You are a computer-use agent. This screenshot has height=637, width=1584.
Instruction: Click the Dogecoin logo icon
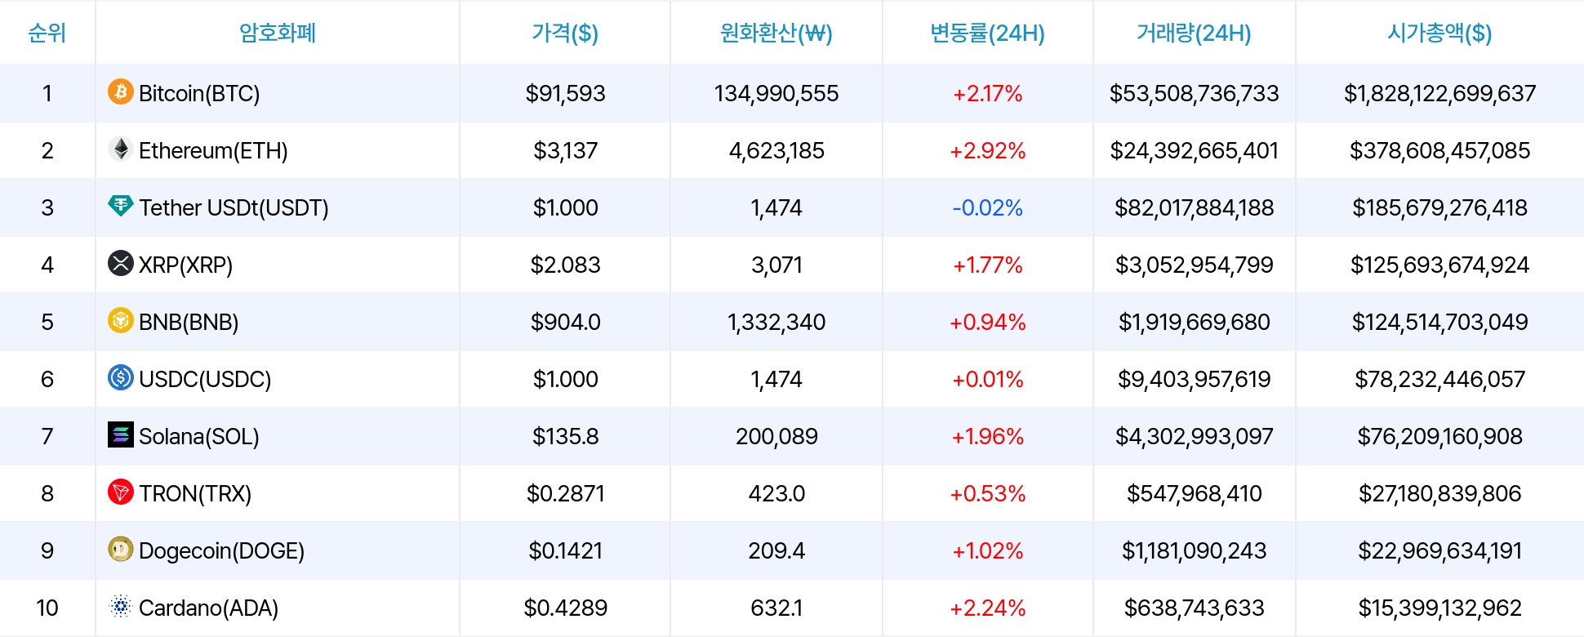coord(121,549)
